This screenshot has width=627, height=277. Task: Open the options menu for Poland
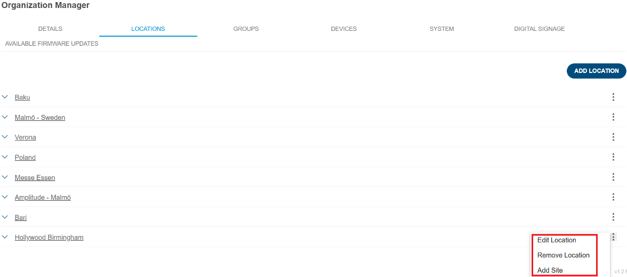[613, 157]
